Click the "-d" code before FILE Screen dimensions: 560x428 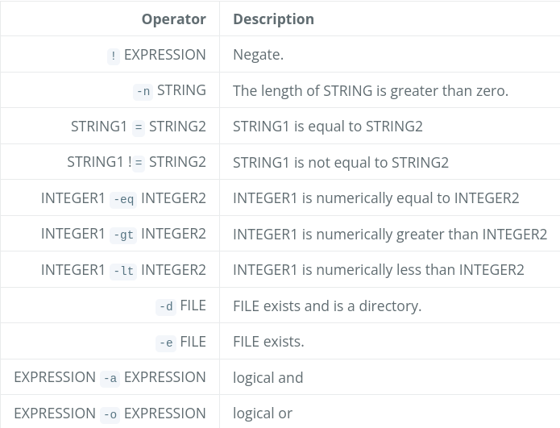(166, 307)
